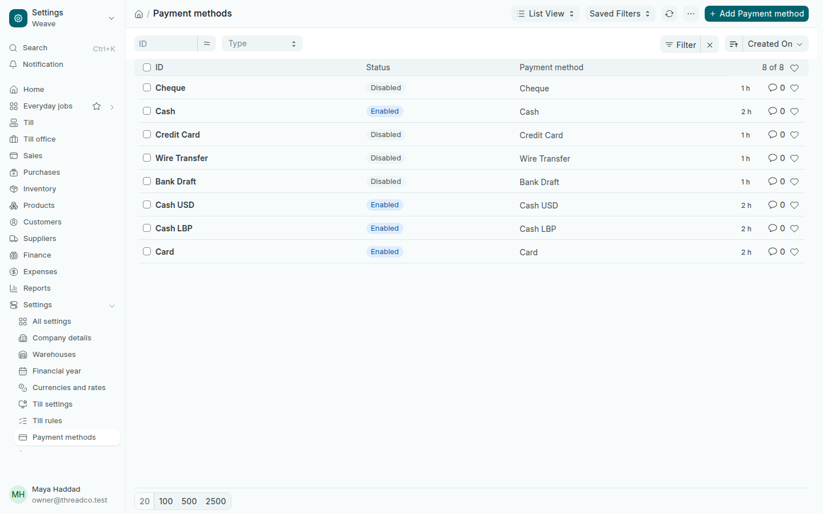Select all rows with header checkbox
The width and height of the screenshot is (823, 514).
[x=147, y=67]
